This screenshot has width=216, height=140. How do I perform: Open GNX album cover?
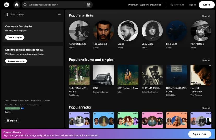tap(104, 75)
